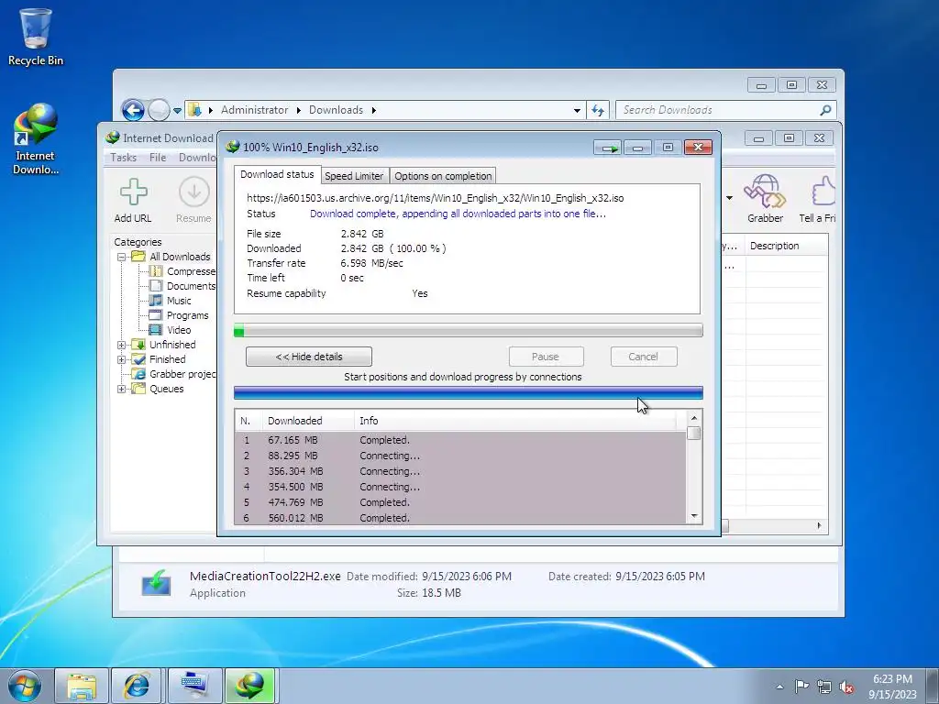The image size is (939, 704).
Task: Open the Recycle Bin desktop icon
Action: [36, 36]
